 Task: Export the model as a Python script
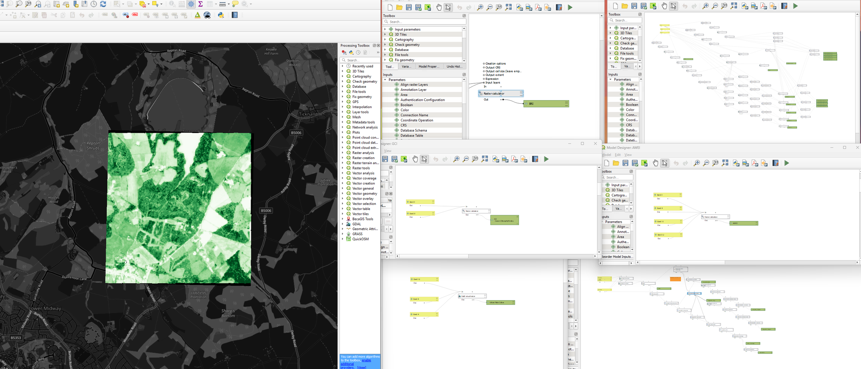point(519,7)
